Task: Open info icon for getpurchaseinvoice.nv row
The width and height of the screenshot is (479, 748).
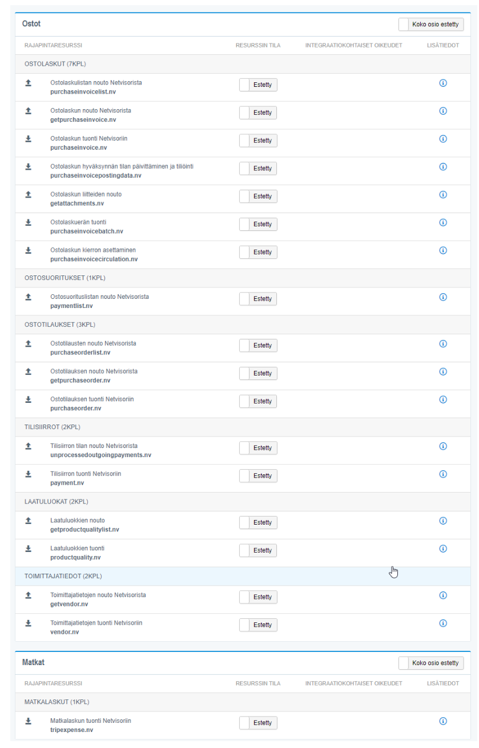Action: 442,111
